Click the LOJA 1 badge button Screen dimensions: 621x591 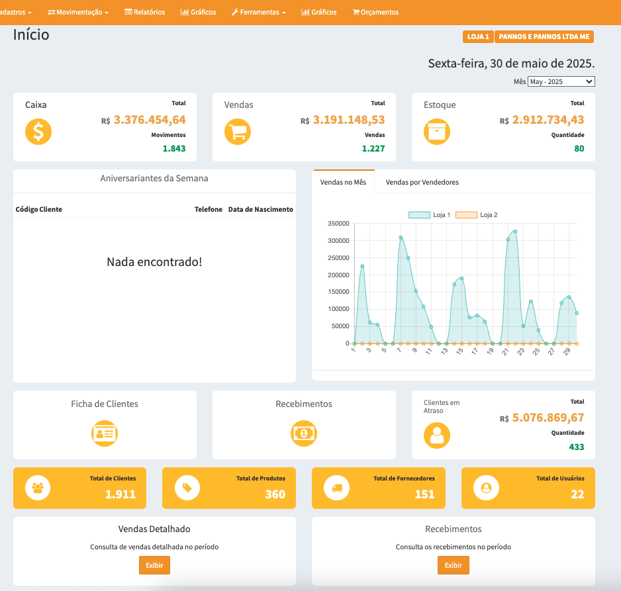click(x=477, y=37)
